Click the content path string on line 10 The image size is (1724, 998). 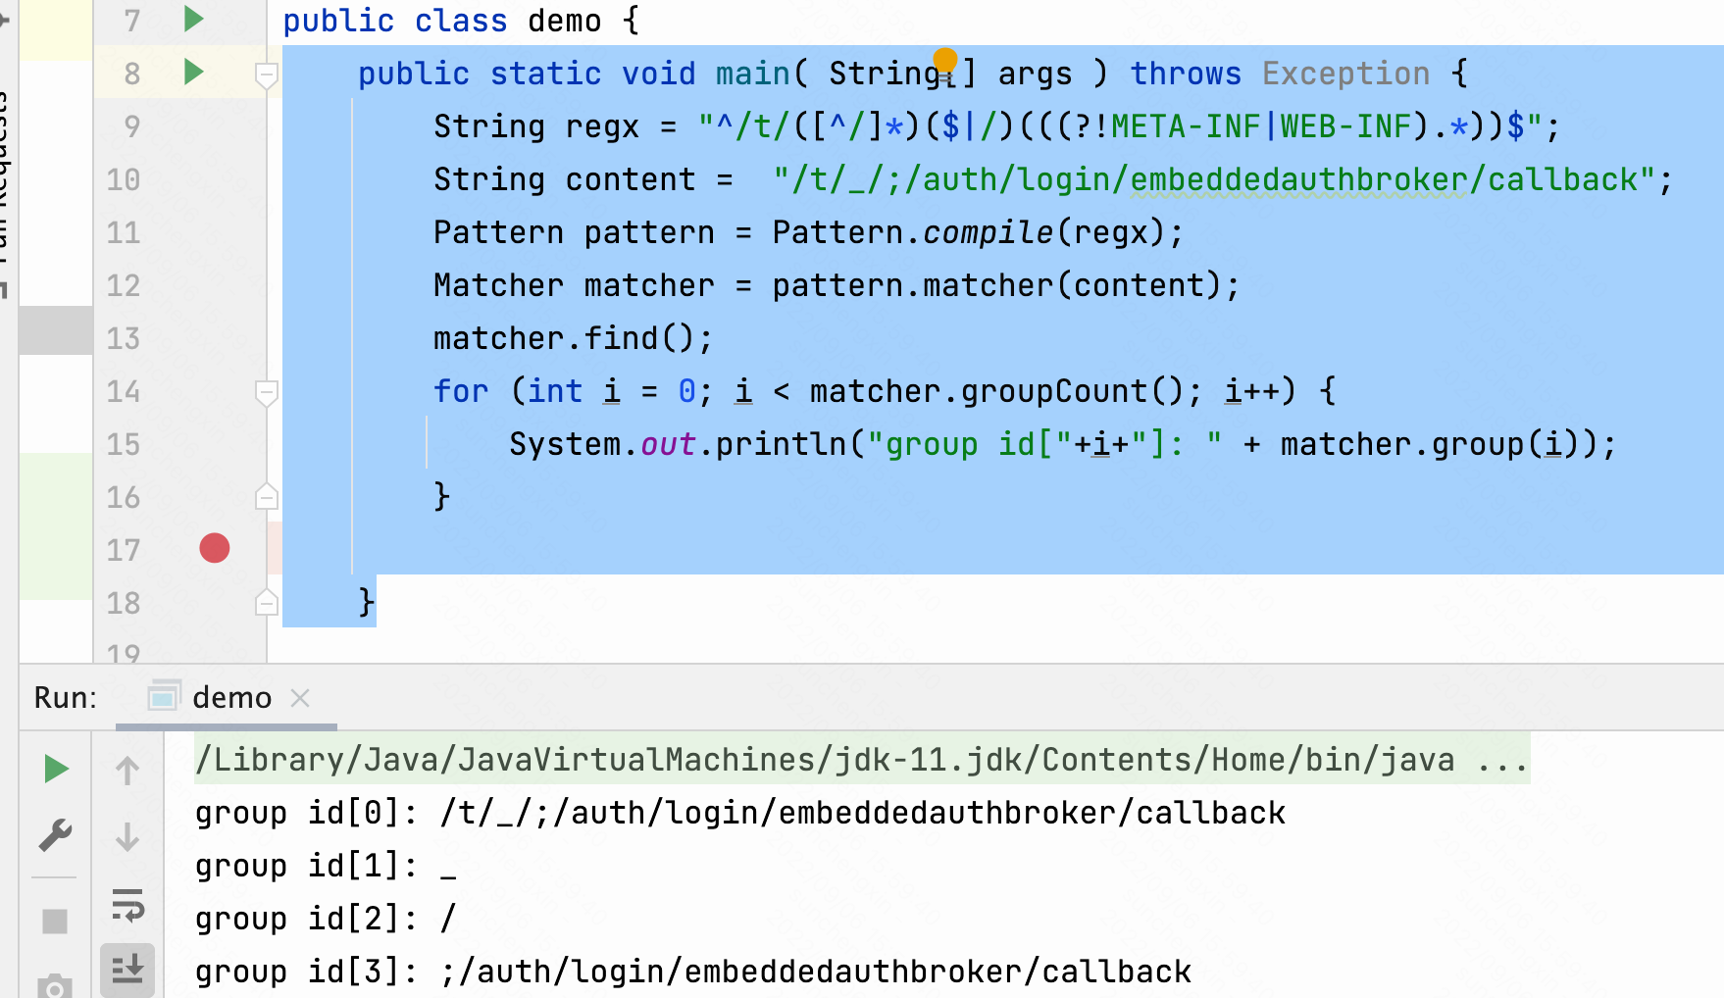click(1215, 179)
